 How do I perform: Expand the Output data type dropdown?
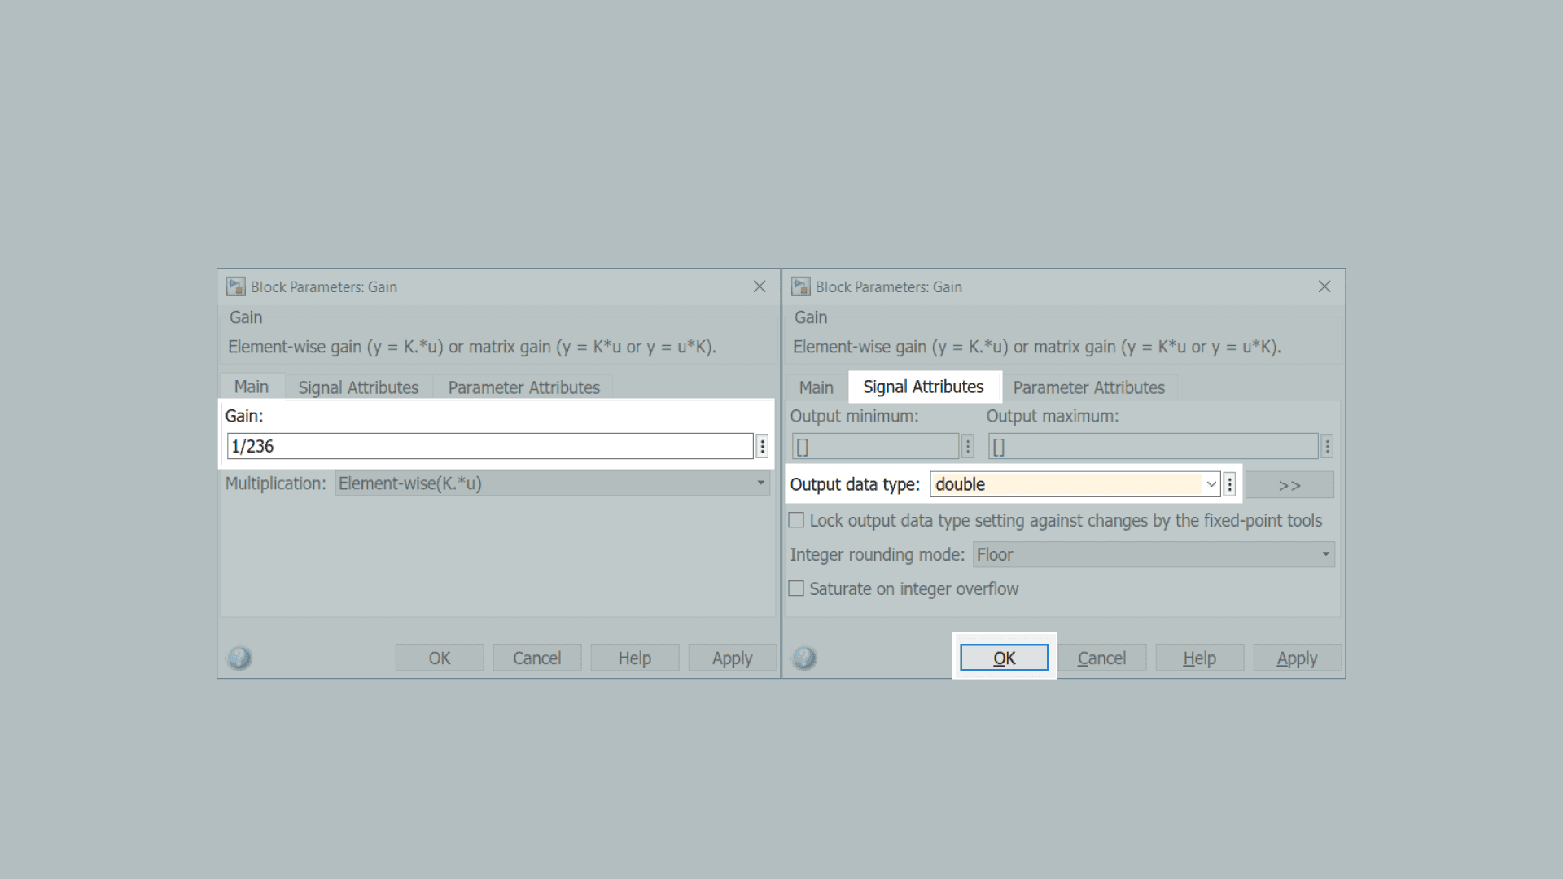(1211, 485)
